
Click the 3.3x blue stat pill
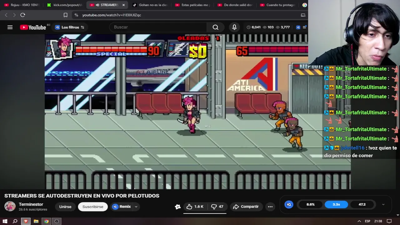click(x=336, y=204)
